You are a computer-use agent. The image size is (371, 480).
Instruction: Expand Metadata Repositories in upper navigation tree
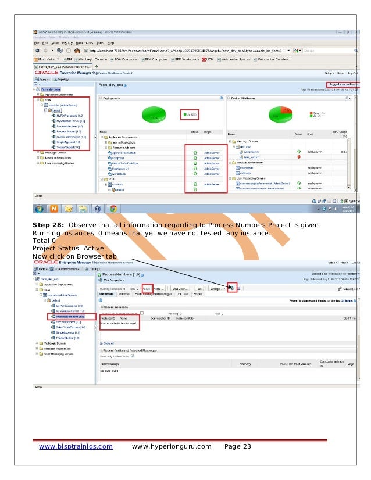pyautogui.click(x=38, y=157)
